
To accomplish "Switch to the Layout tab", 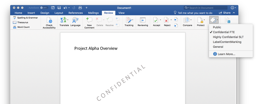I will [59, 13].
